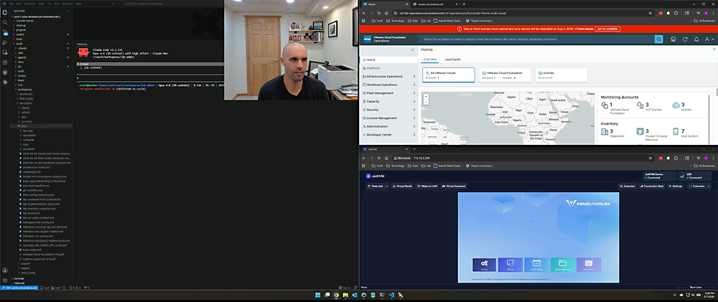Viewport: 718px width, 302px height.
Task: Open Search in the VS Code activity bar
Action: (x=4, y=22)
